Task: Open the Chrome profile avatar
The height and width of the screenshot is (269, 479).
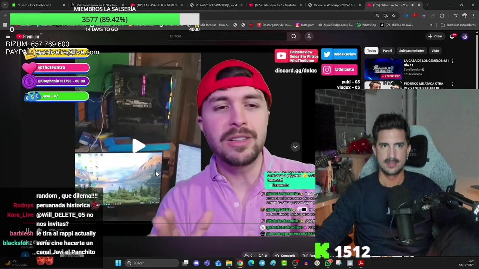Action: pos(464,16)
